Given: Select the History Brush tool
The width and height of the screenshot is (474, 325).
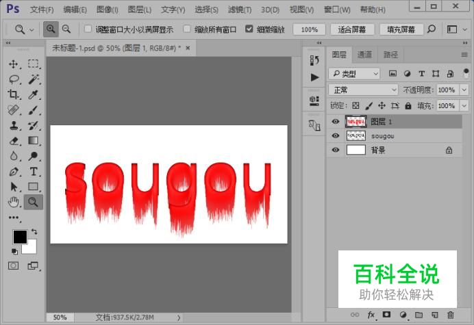Looking at the screenshot, I should [33, 125].
